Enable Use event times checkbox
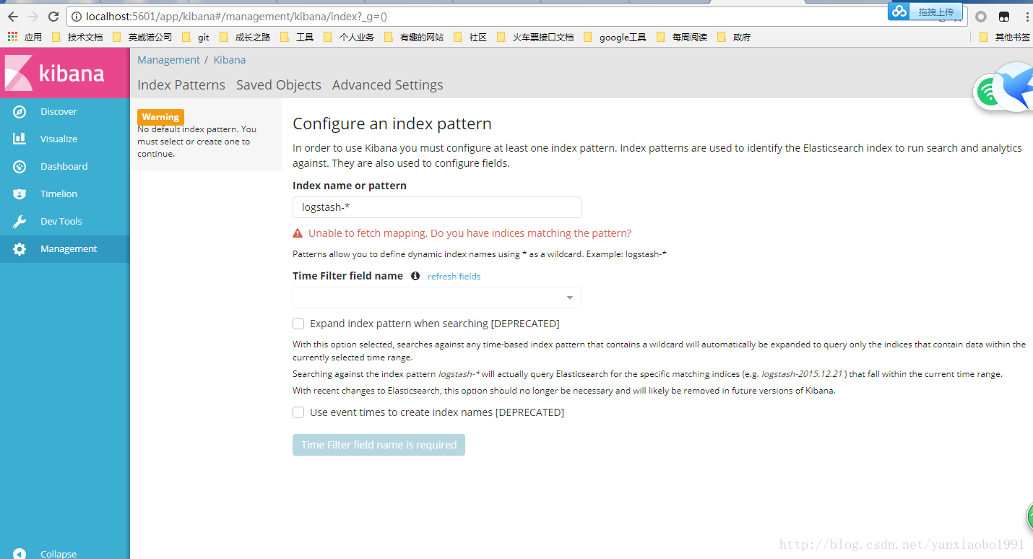Screen dimensions: 1033x559 tap(298, 412)
